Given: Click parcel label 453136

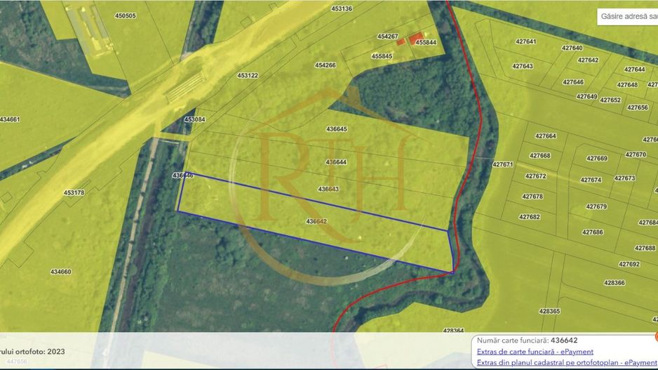Looking at the screenshot, I should tap(342, 8).
